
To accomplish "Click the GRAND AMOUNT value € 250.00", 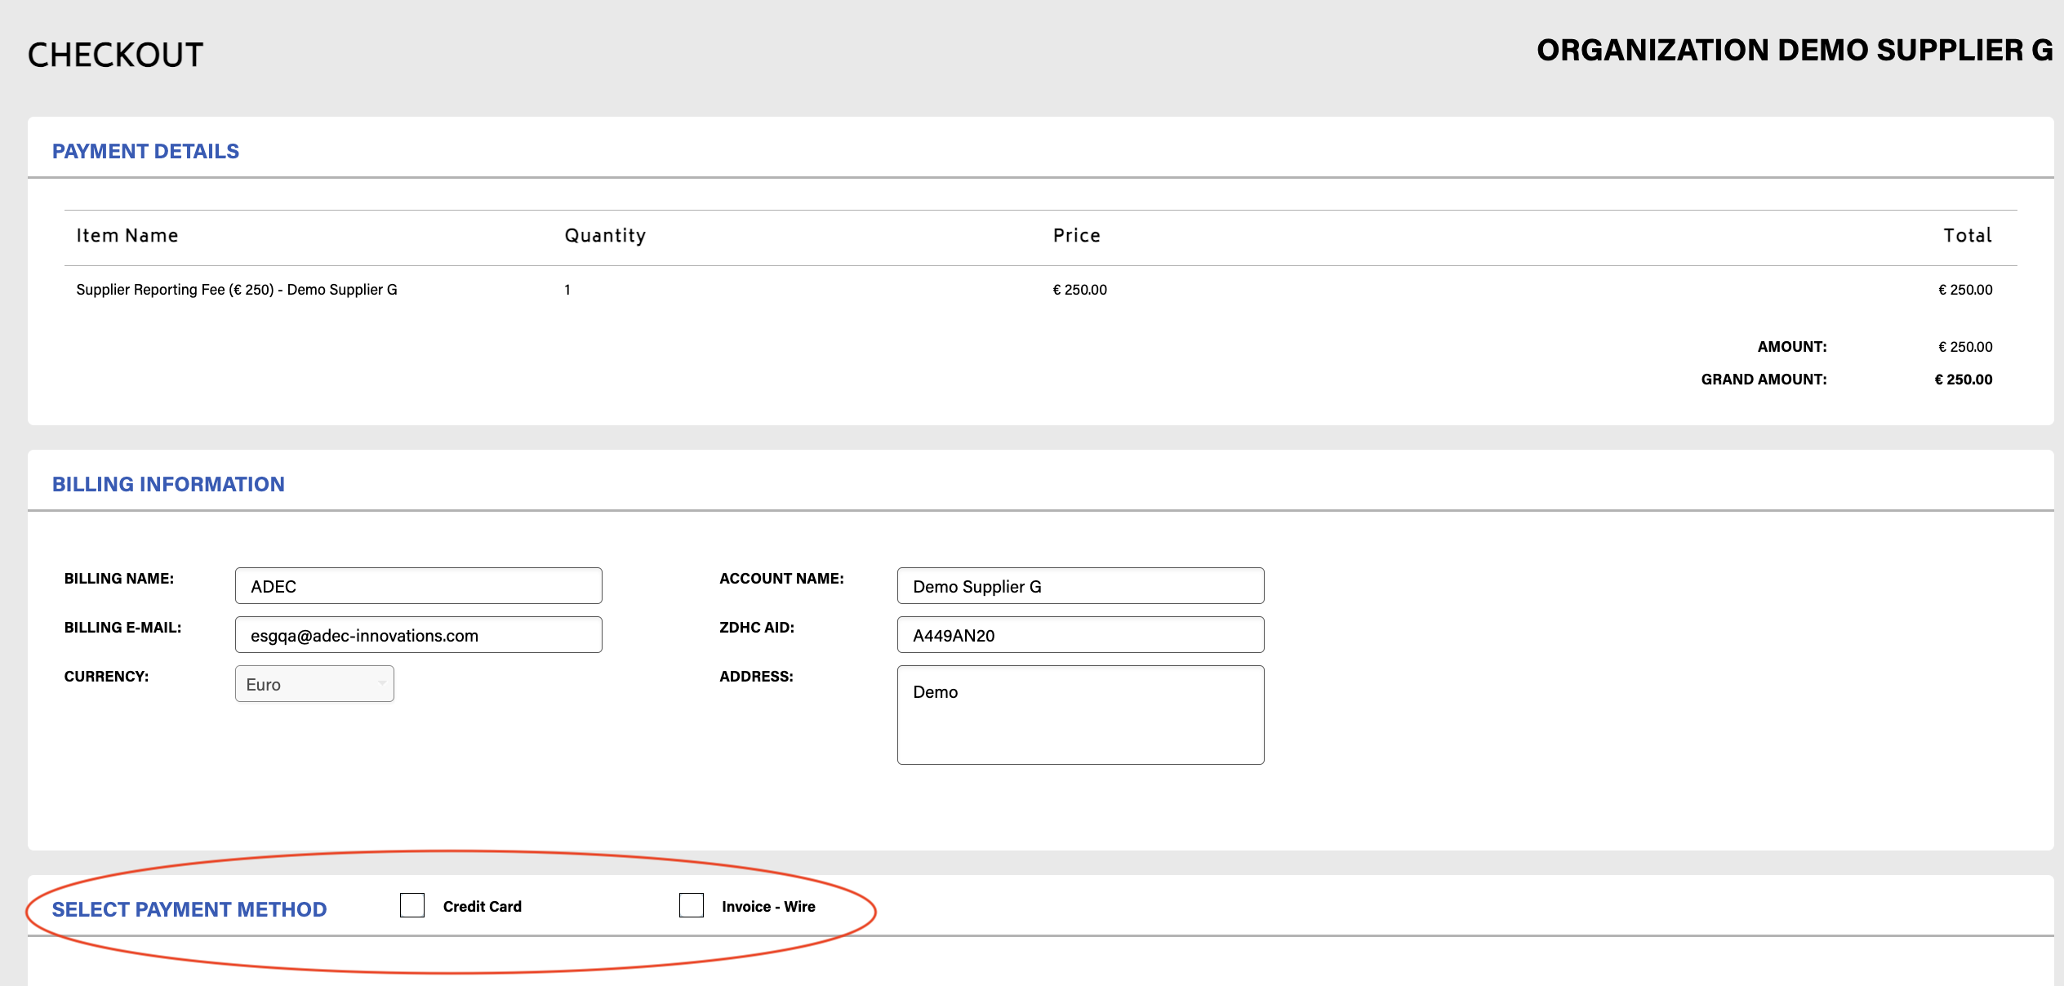I will [1964, 380].
